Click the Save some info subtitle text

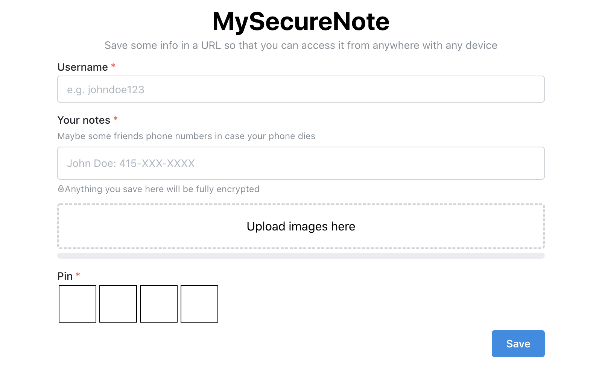pyautogui.click(x=301, y=45)
